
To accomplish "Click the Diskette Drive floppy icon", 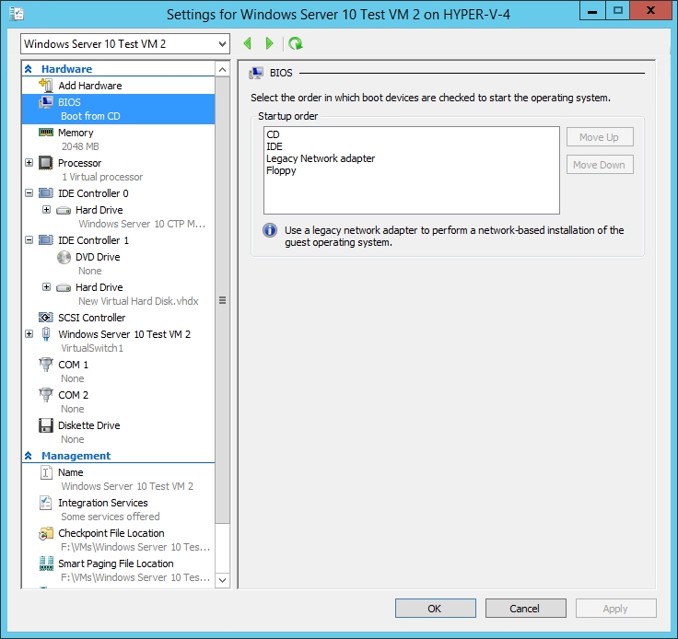I will 46,425.
